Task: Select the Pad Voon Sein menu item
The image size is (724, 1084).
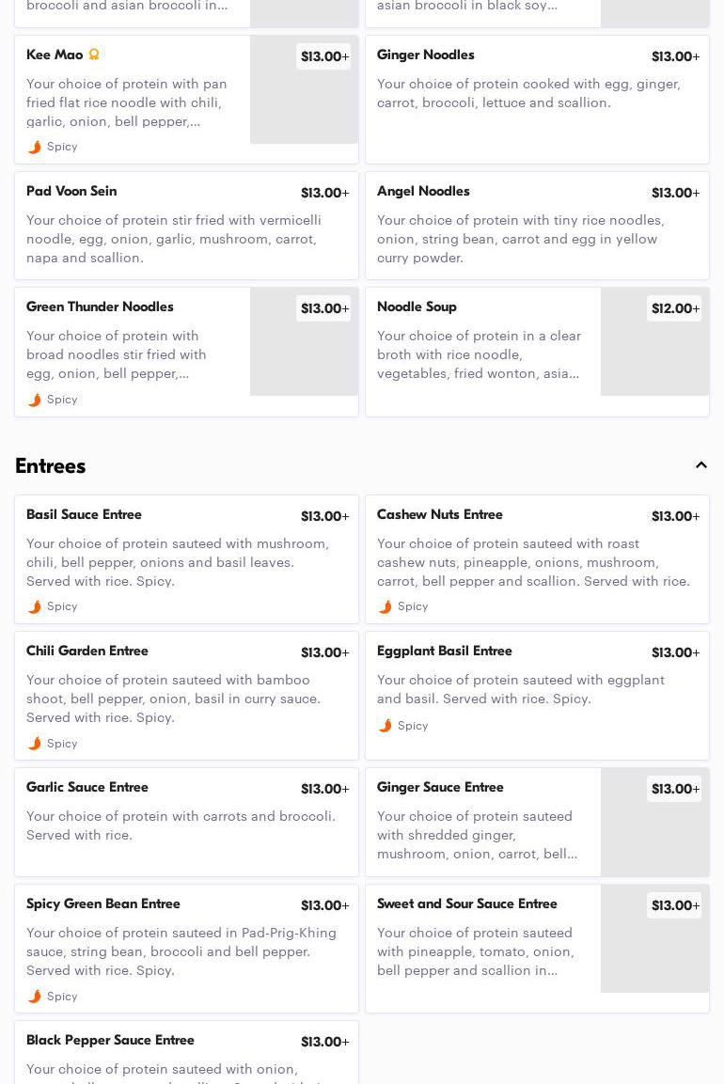Action: (x=187, y=226)
